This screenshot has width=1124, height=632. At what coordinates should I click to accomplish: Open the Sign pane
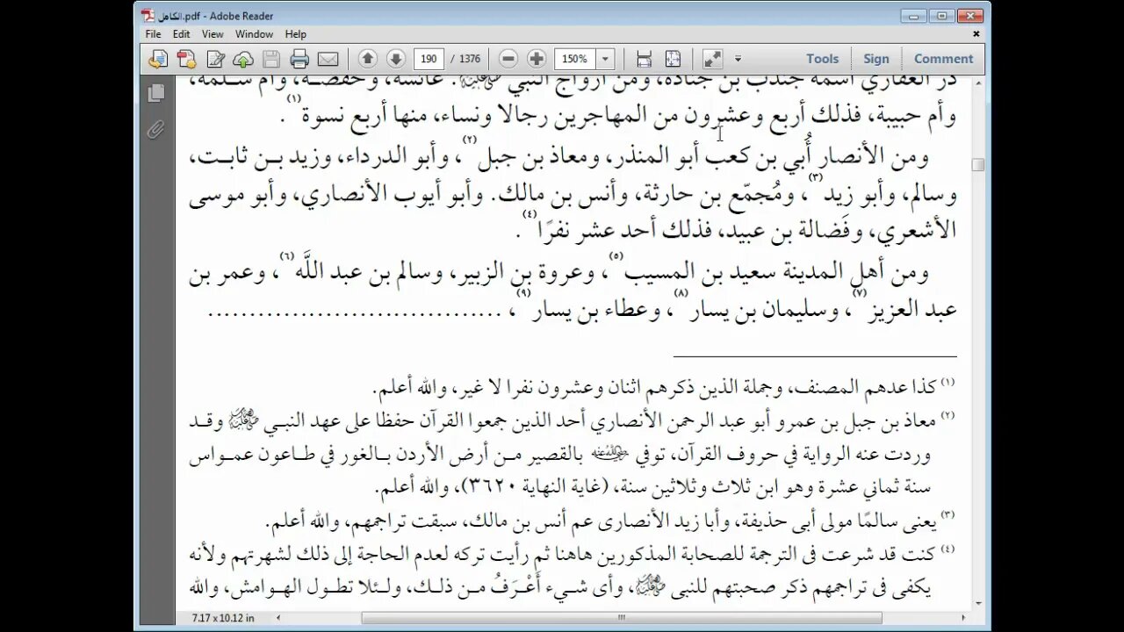876,59
